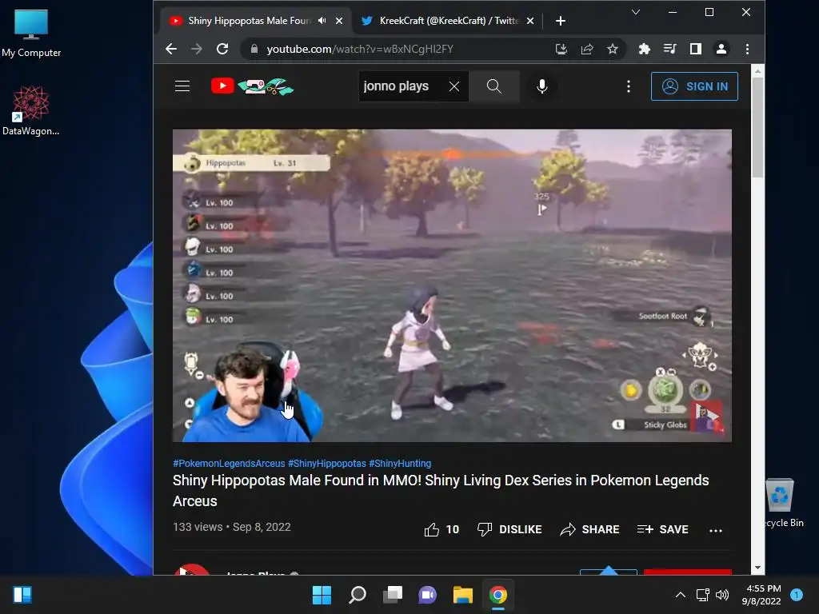This screenshot has width=819, height=614.
Task: Click the browser forward arrow
Action: [197, 49]
